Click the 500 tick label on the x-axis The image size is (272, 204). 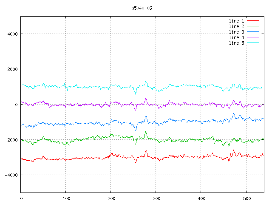coord(246,198)
